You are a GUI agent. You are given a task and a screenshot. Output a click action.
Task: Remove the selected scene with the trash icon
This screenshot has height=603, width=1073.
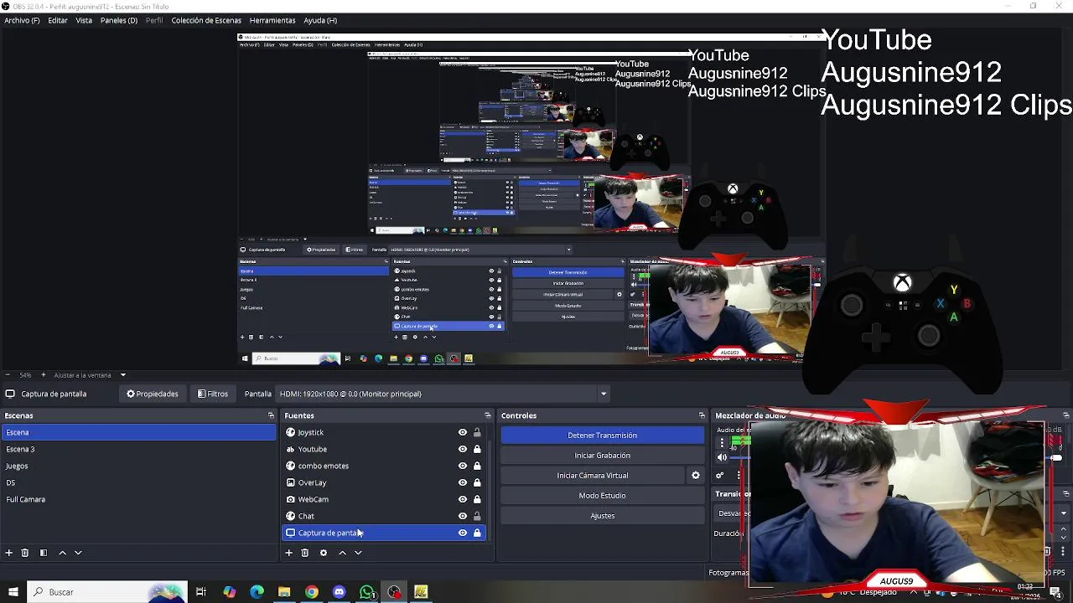click(25, 553)
